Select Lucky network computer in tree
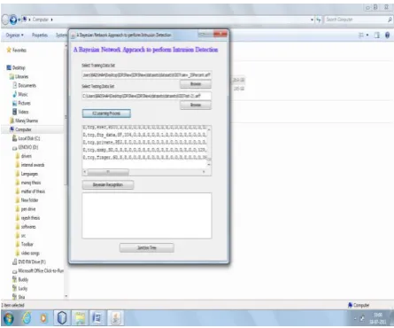The width and height of the screenshot is (394, 328). (x=19, y=288)
